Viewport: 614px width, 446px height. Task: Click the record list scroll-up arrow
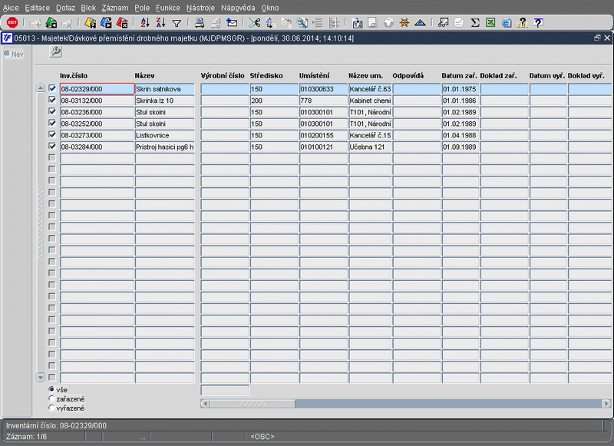tap(41, 88)
